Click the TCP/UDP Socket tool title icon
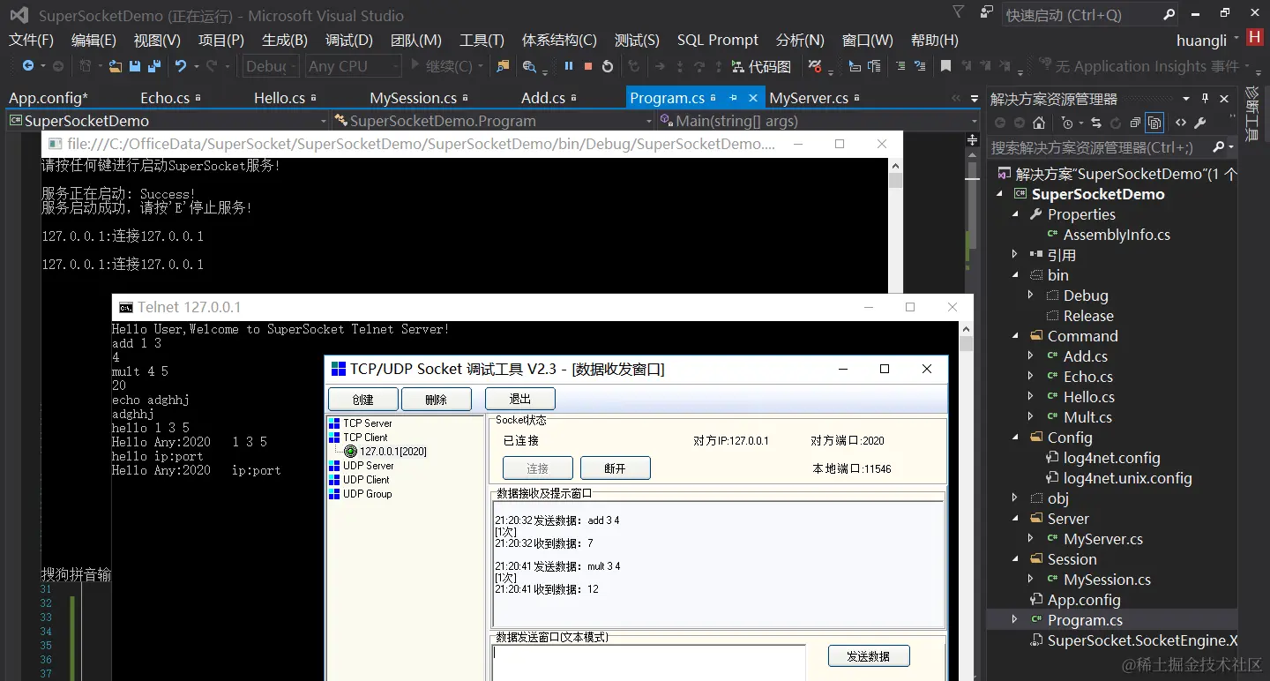Viewport: 1270px width, 681px height. (338, 370)
